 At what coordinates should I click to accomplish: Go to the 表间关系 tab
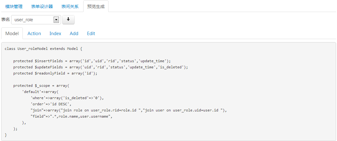click(x=70, y=6)
